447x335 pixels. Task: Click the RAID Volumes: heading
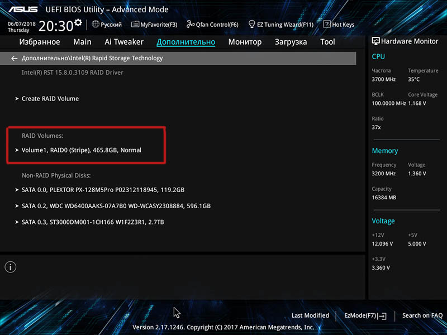coord(42,136)
